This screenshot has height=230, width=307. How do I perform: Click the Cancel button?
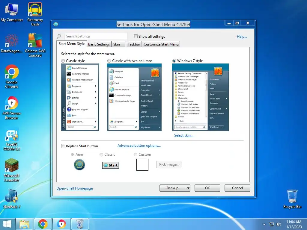click(x=237, y=188)
